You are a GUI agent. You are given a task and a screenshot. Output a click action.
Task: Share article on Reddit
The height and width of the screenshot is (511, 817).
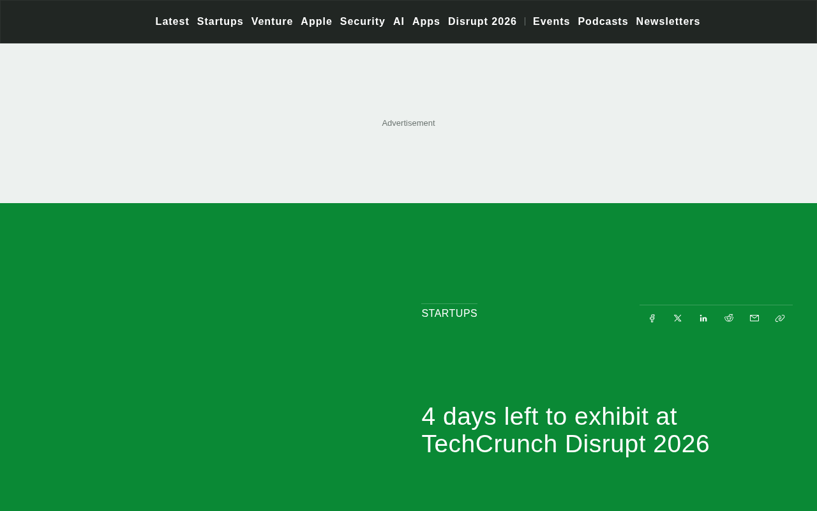[x=729, y=318]
